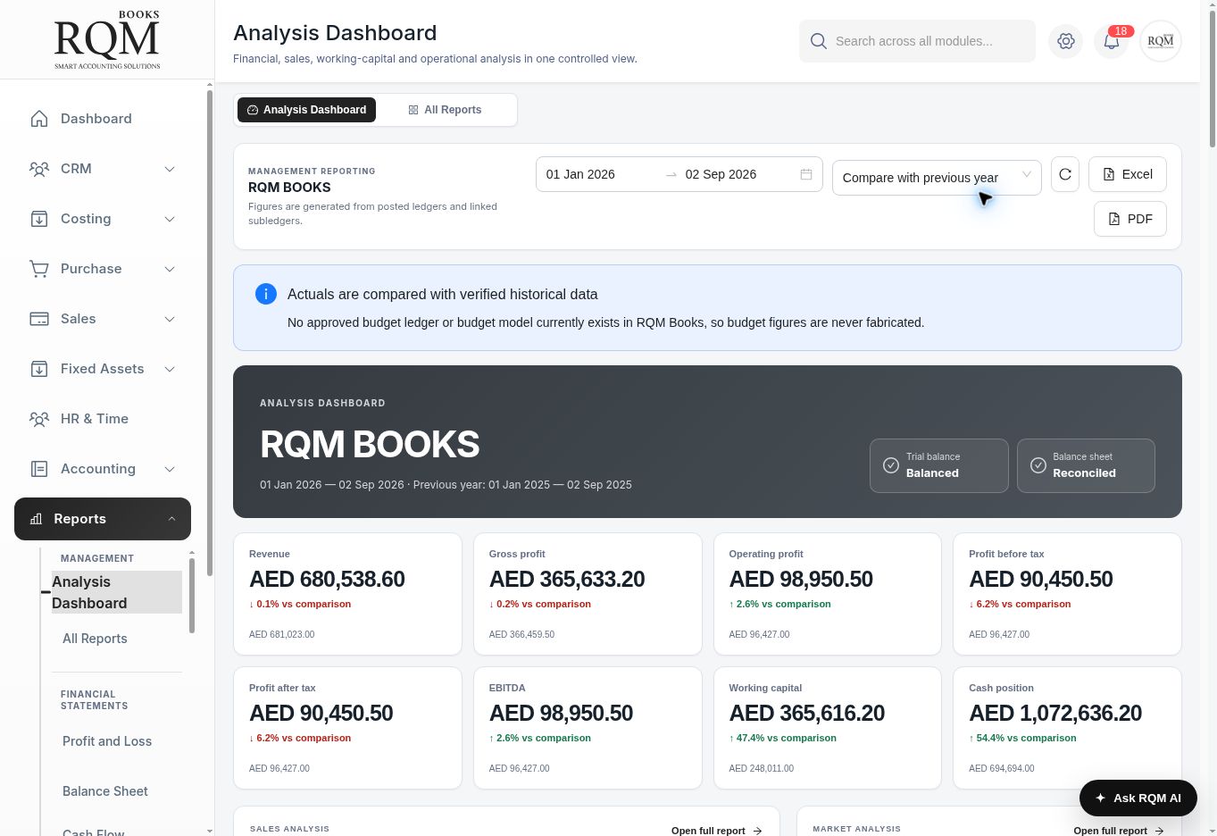Viewport: 1217px width, 836px height.
Task: Click the search across all modules field
Action: coord(917,41)
